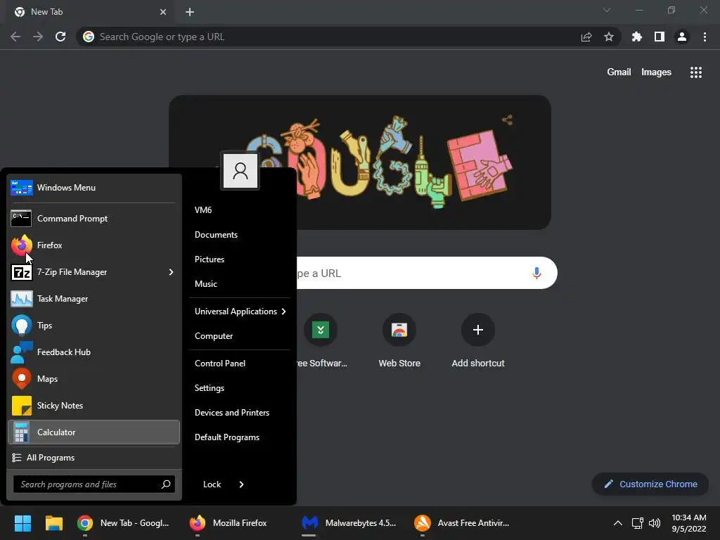The width and height of the screenshot is (720, 540).
Task: Open Gmail link
Action: coord(619,72)
